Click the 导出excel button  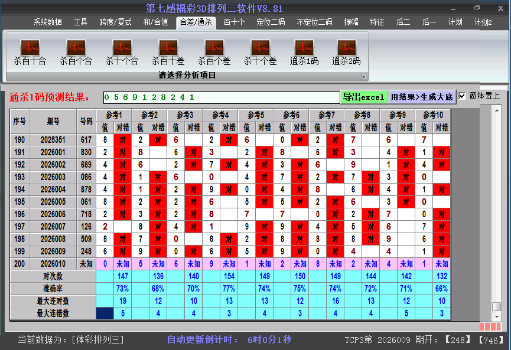(363, 97)
